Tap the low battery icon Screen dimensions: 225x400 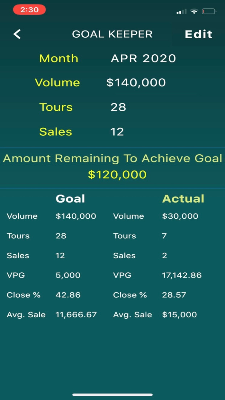point(209,11)
